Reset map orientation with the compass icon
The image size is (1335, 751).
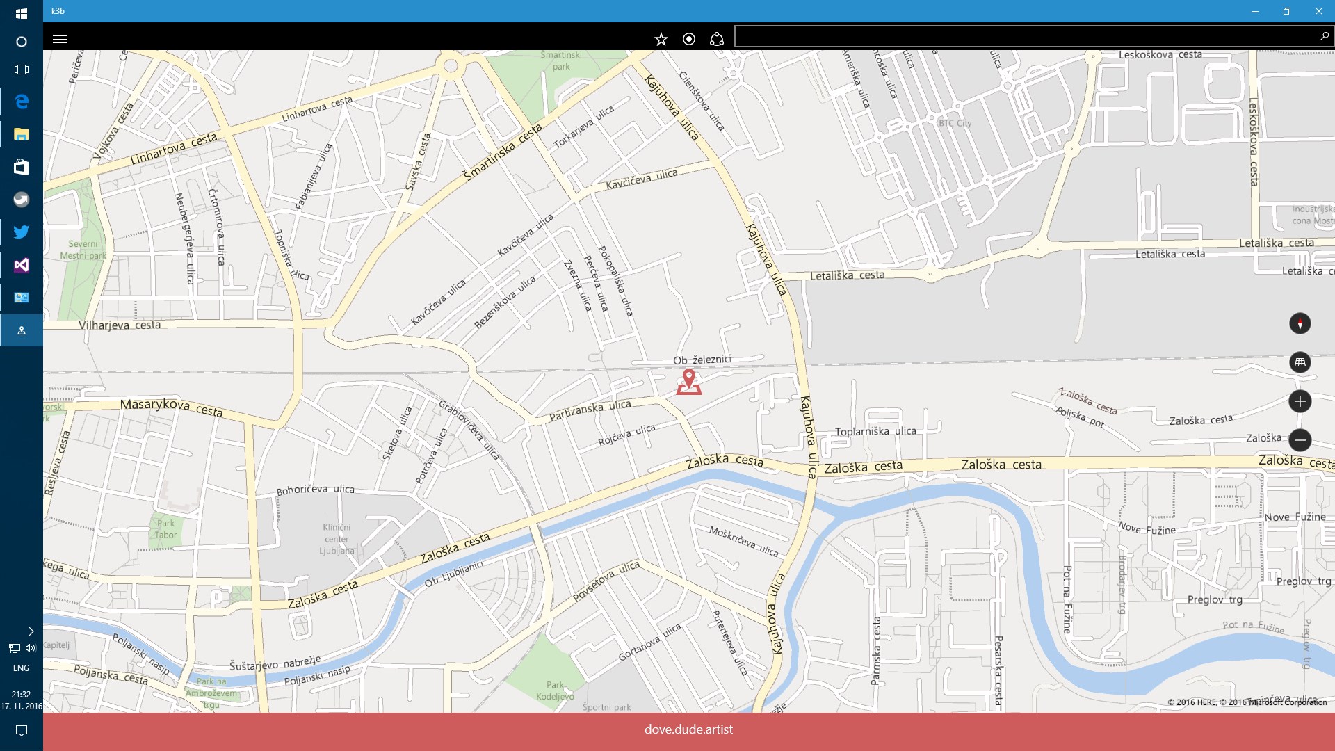point(1300,323)
